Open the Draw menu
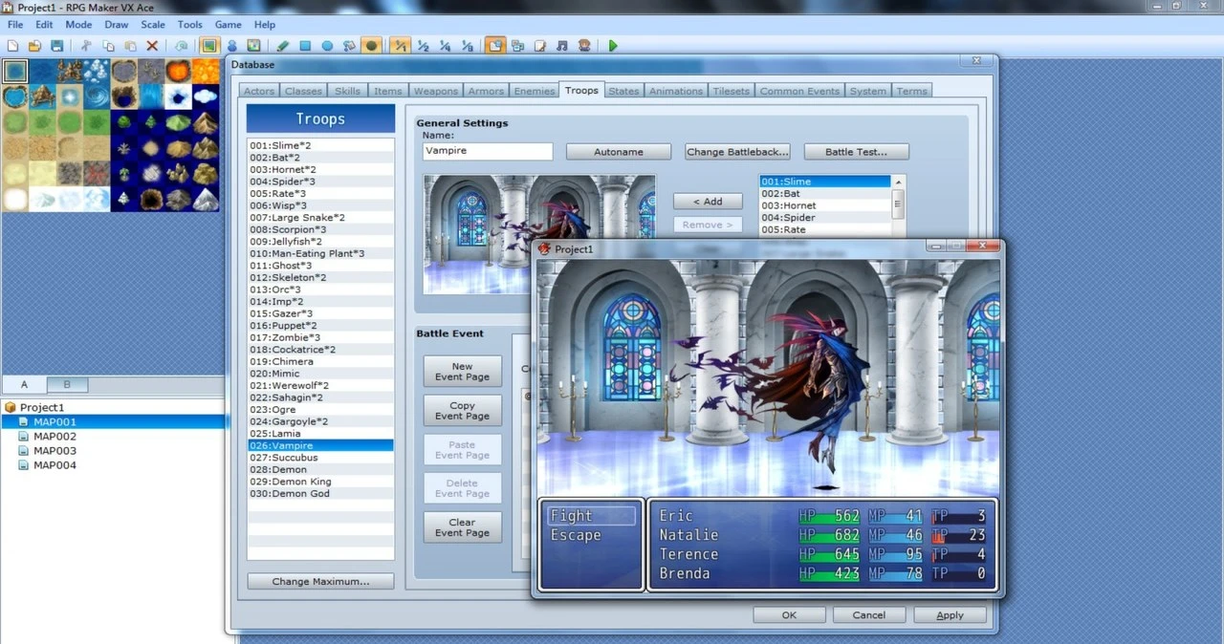This screenshot has height=644, width=1224. point(116,25)
